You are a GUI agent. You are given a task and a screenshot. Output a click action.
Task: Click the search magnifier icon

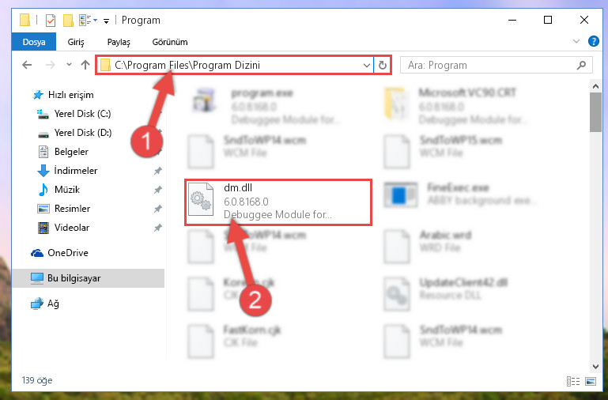click(581, 65)
